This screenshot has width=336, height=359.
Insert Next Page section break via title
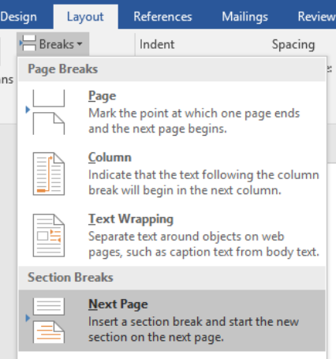(118, 305)
